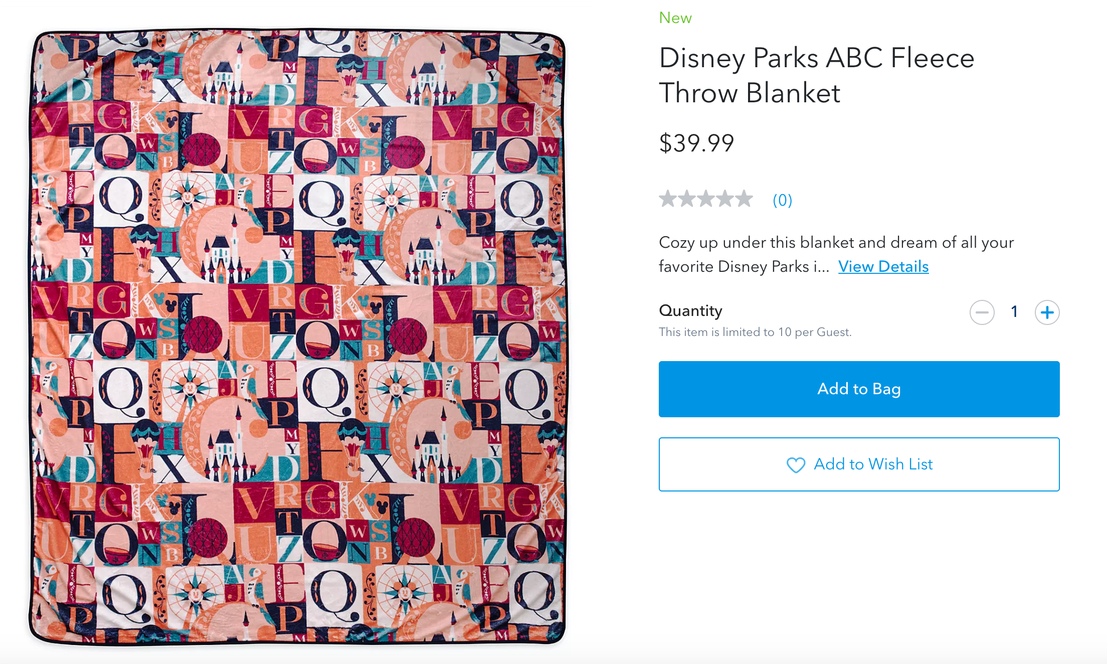Click the Cozy up description text

[836, 243]
